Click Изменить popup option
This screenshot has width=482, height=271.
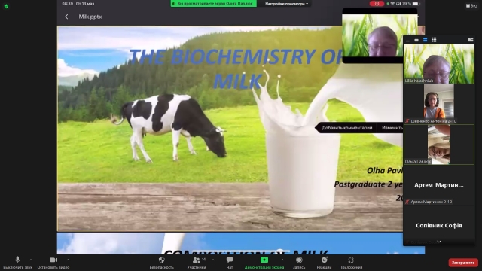(392, 128)
